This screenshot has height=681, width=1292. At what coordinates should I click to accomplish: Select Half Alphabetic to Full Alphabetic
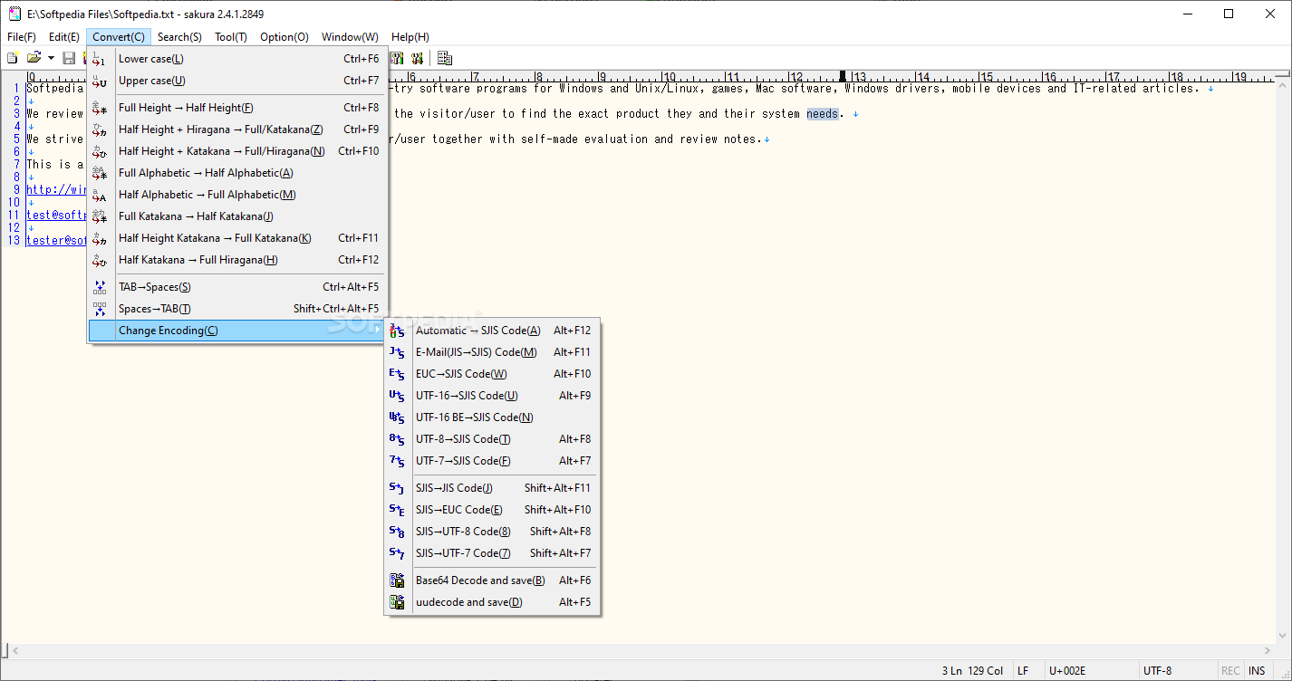[237, 195]
